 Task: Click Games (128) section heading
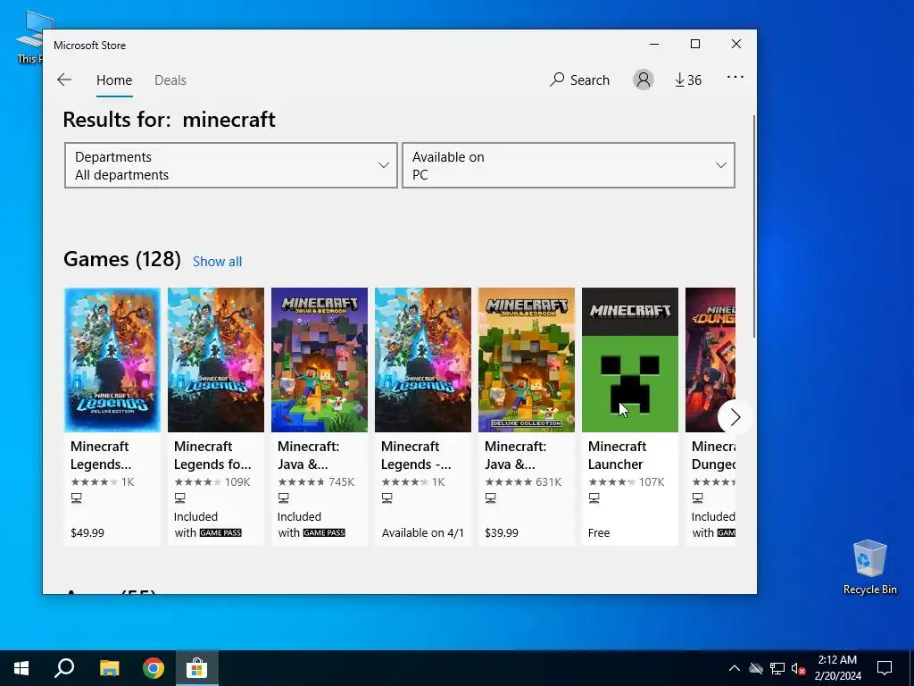click(121, 259)
